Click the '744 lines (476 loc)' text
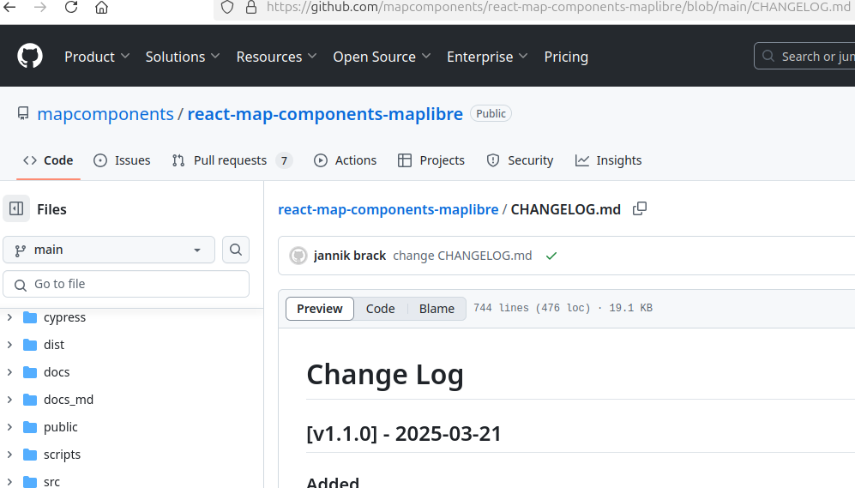 [532, 308]
